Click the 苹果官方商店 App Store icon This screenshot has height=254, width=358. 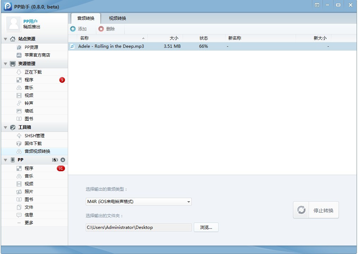[19, 55]
